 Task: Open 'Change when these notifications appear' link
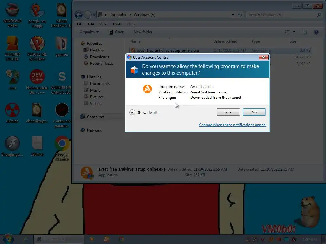click(233, 125)
